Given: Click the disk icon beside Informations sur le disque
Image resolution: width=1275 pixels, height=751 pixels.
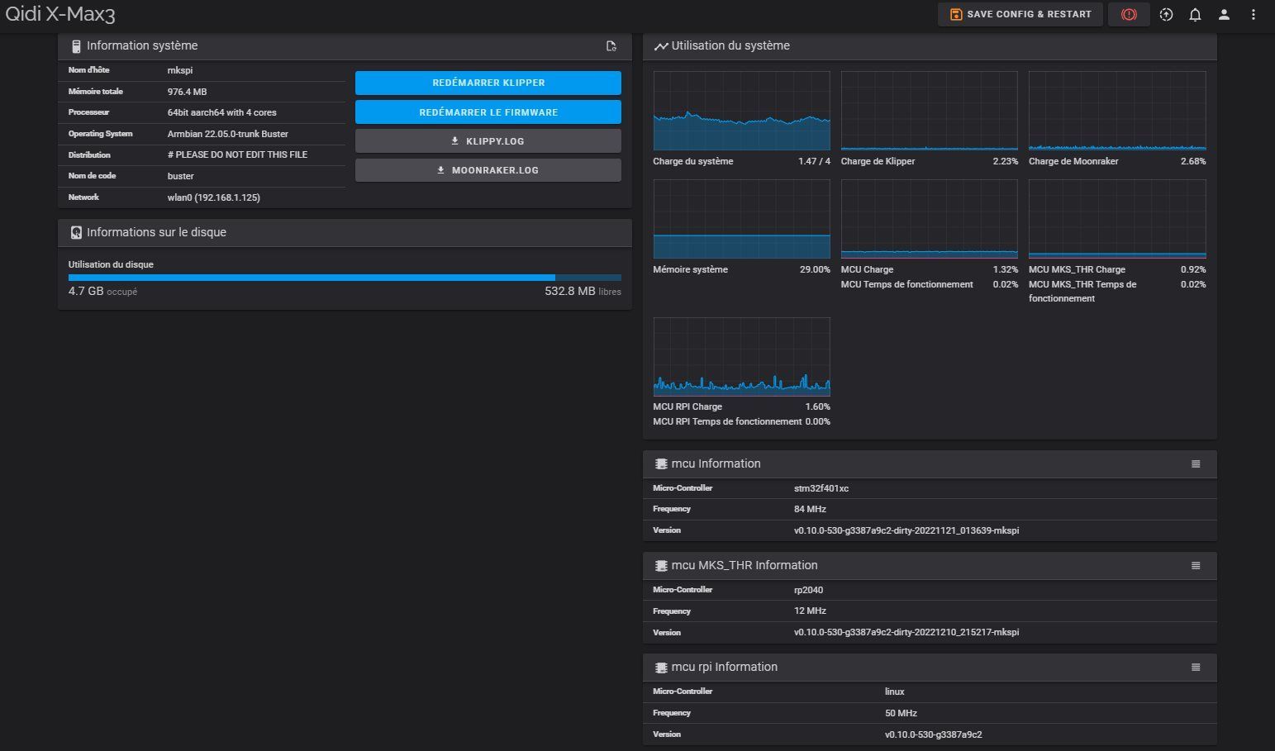Looking at the screenshot, I should pyautogui.click(x=76, y=233).
